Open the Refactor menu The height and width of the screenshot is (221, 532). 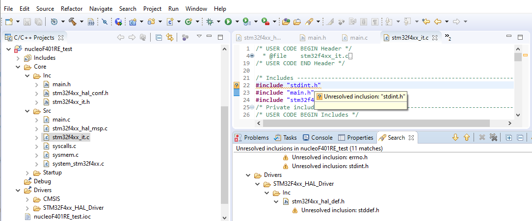[72, 9]
